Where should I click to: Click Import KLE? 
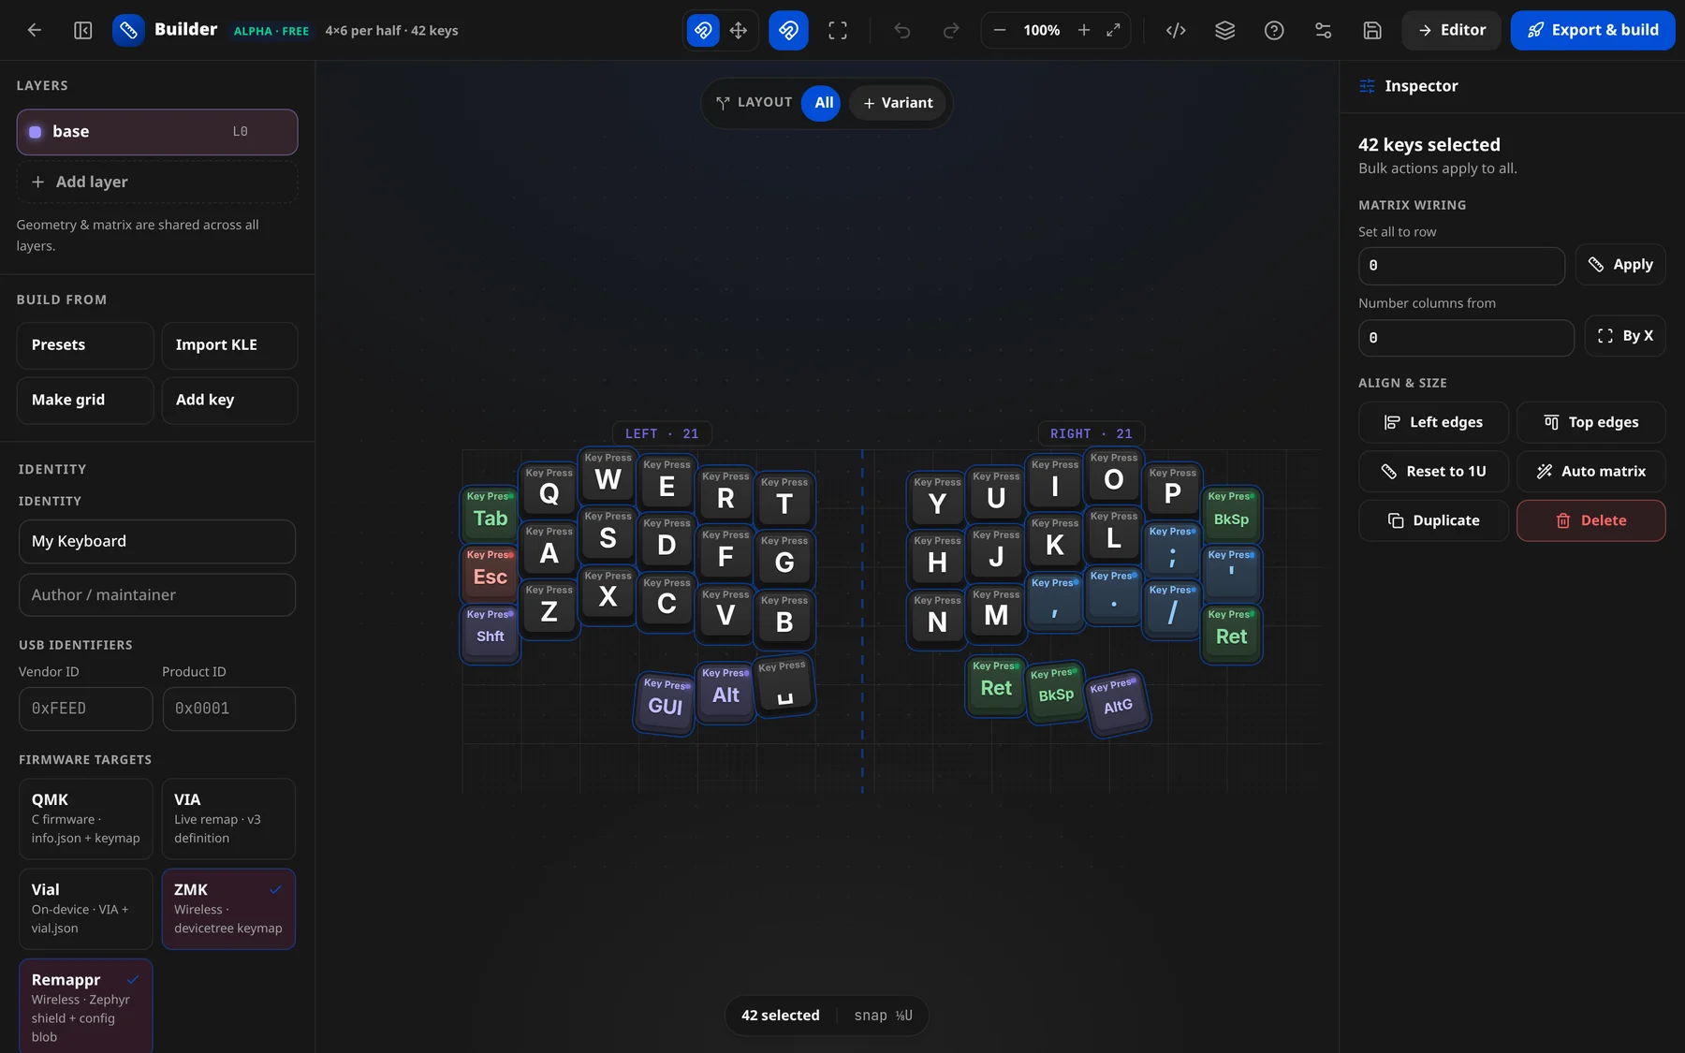pyautogui.click(x=229, y=345)
